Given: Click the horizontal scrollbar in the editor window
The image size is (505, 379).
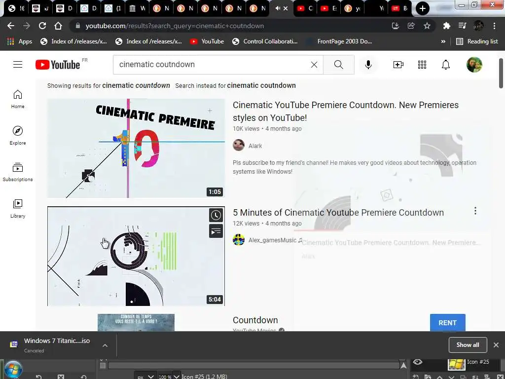Looking at the screenshot, I should [254, 366].
